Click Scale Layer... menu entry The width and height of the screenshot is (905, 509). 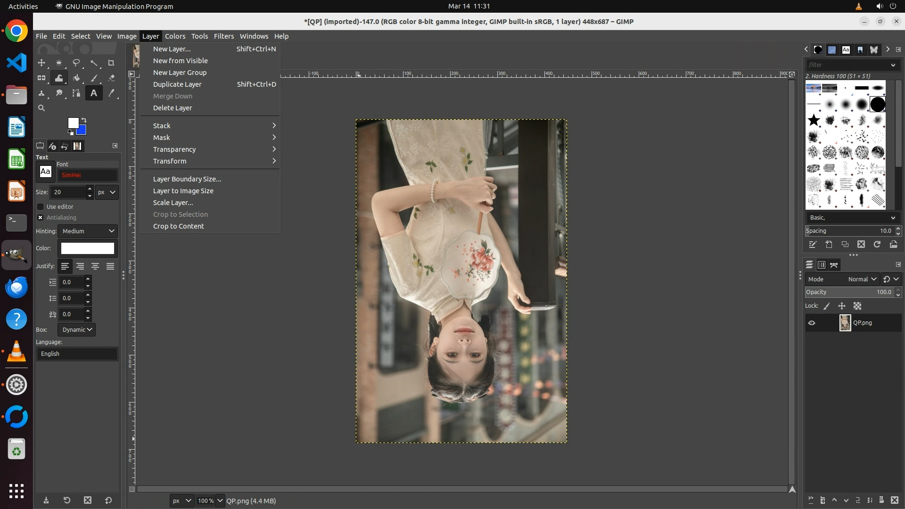pos(173,203)
